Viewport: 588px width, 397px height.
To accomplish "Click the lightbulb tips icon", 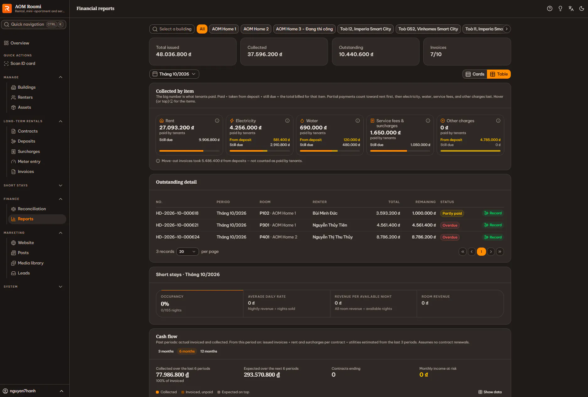I will [560, 8].
